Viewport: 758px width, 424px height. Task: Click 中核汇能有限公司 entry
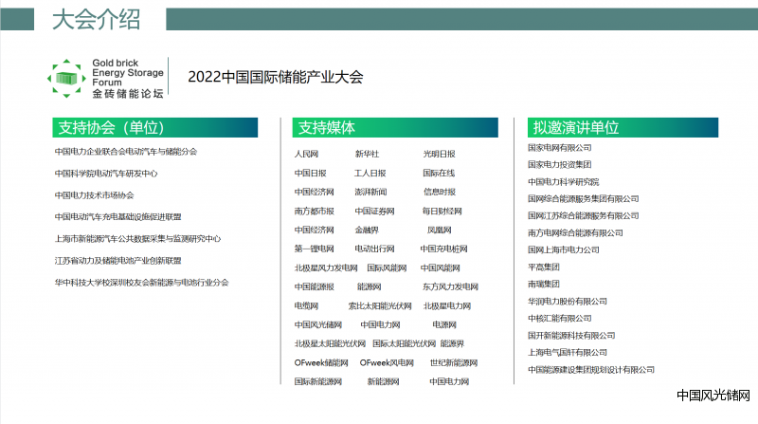coord(560,319)
